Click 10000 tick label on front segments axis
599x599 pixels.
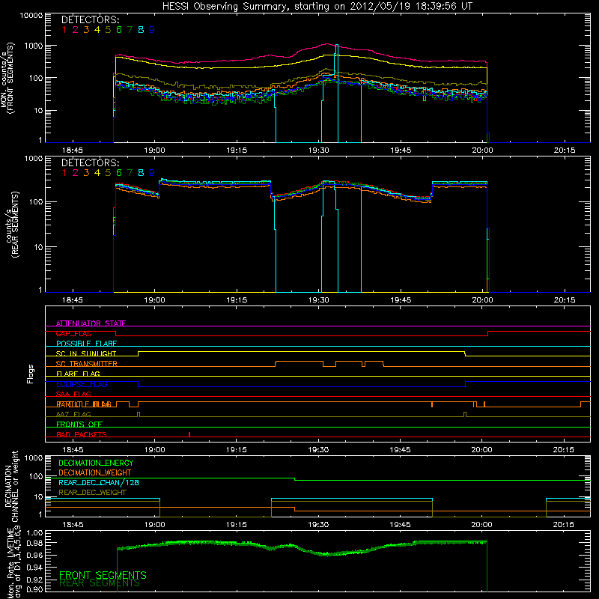tap(31, 15)
